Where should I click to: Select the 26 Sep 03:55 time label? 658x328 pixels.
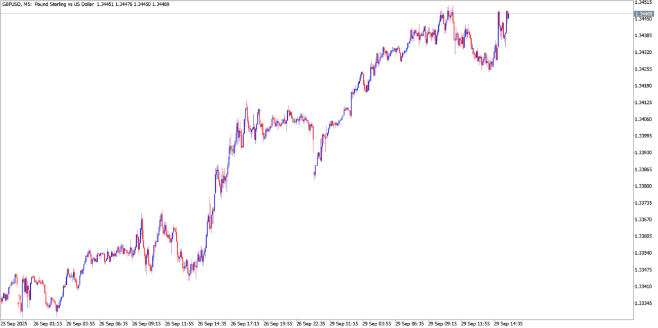pos(82,324)
